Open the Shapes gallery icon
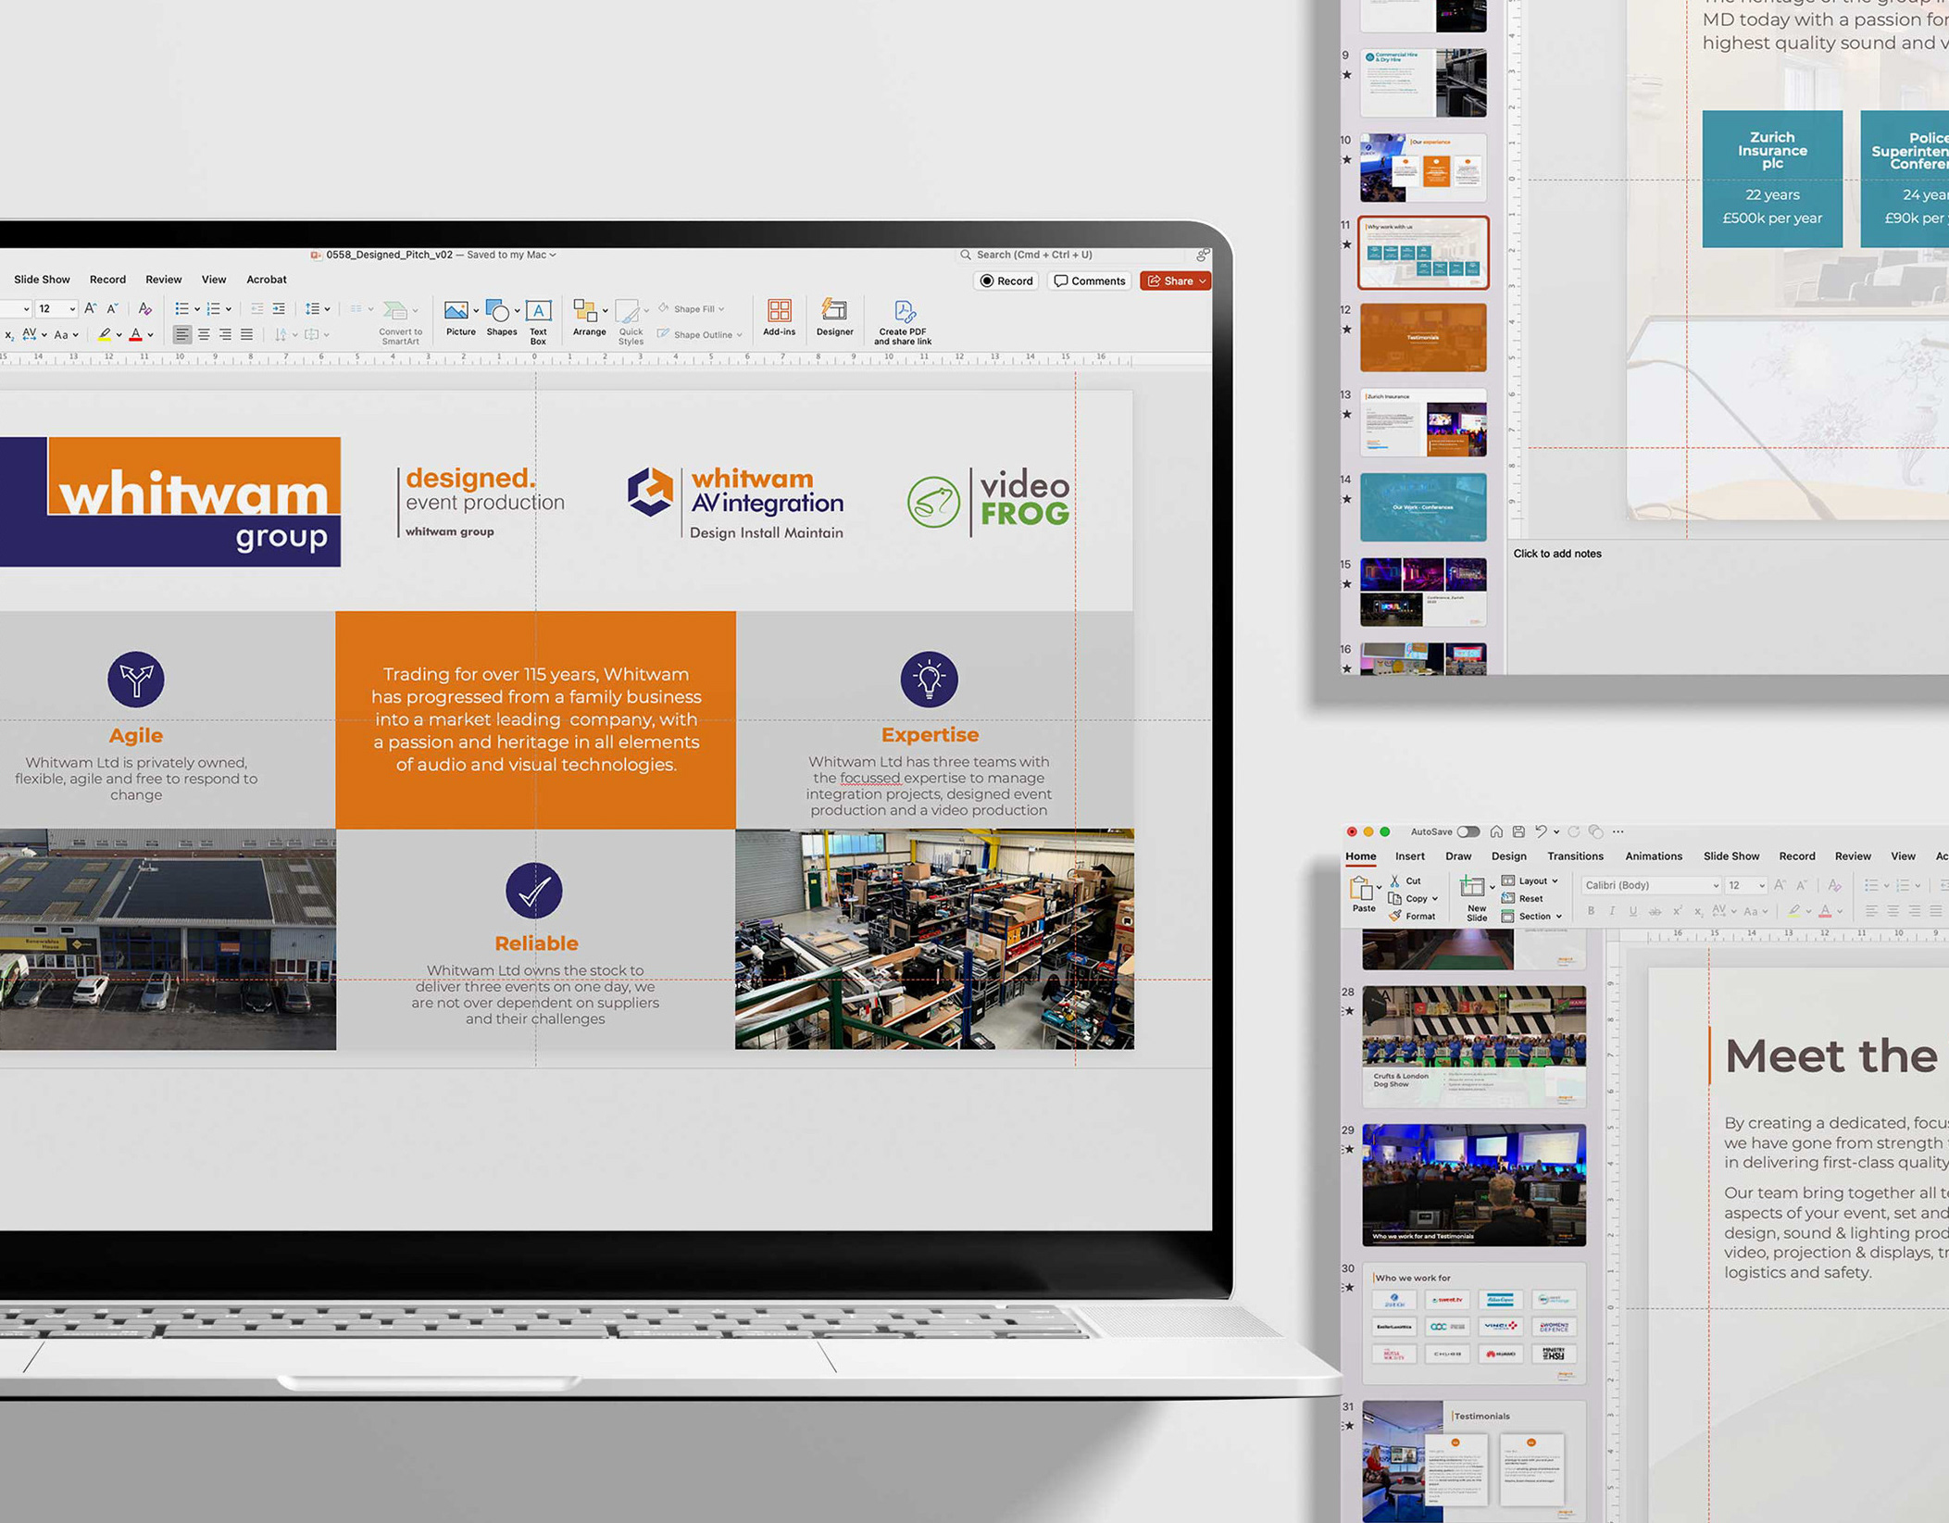The height and width of the screenshot is (1523, 1949). 497,310
